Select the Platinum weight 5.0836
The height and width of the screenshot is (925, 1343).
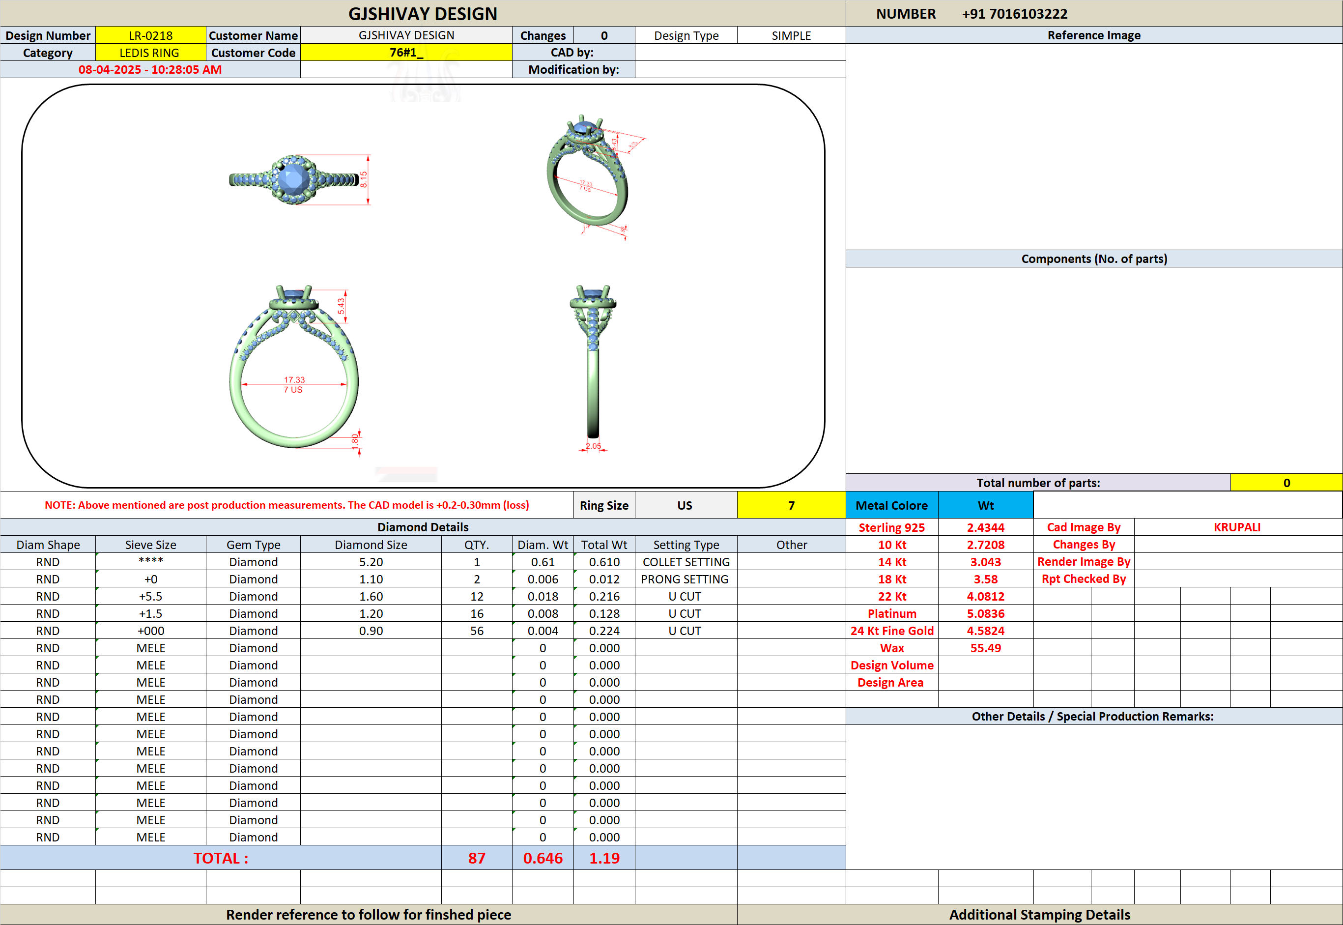986,614
